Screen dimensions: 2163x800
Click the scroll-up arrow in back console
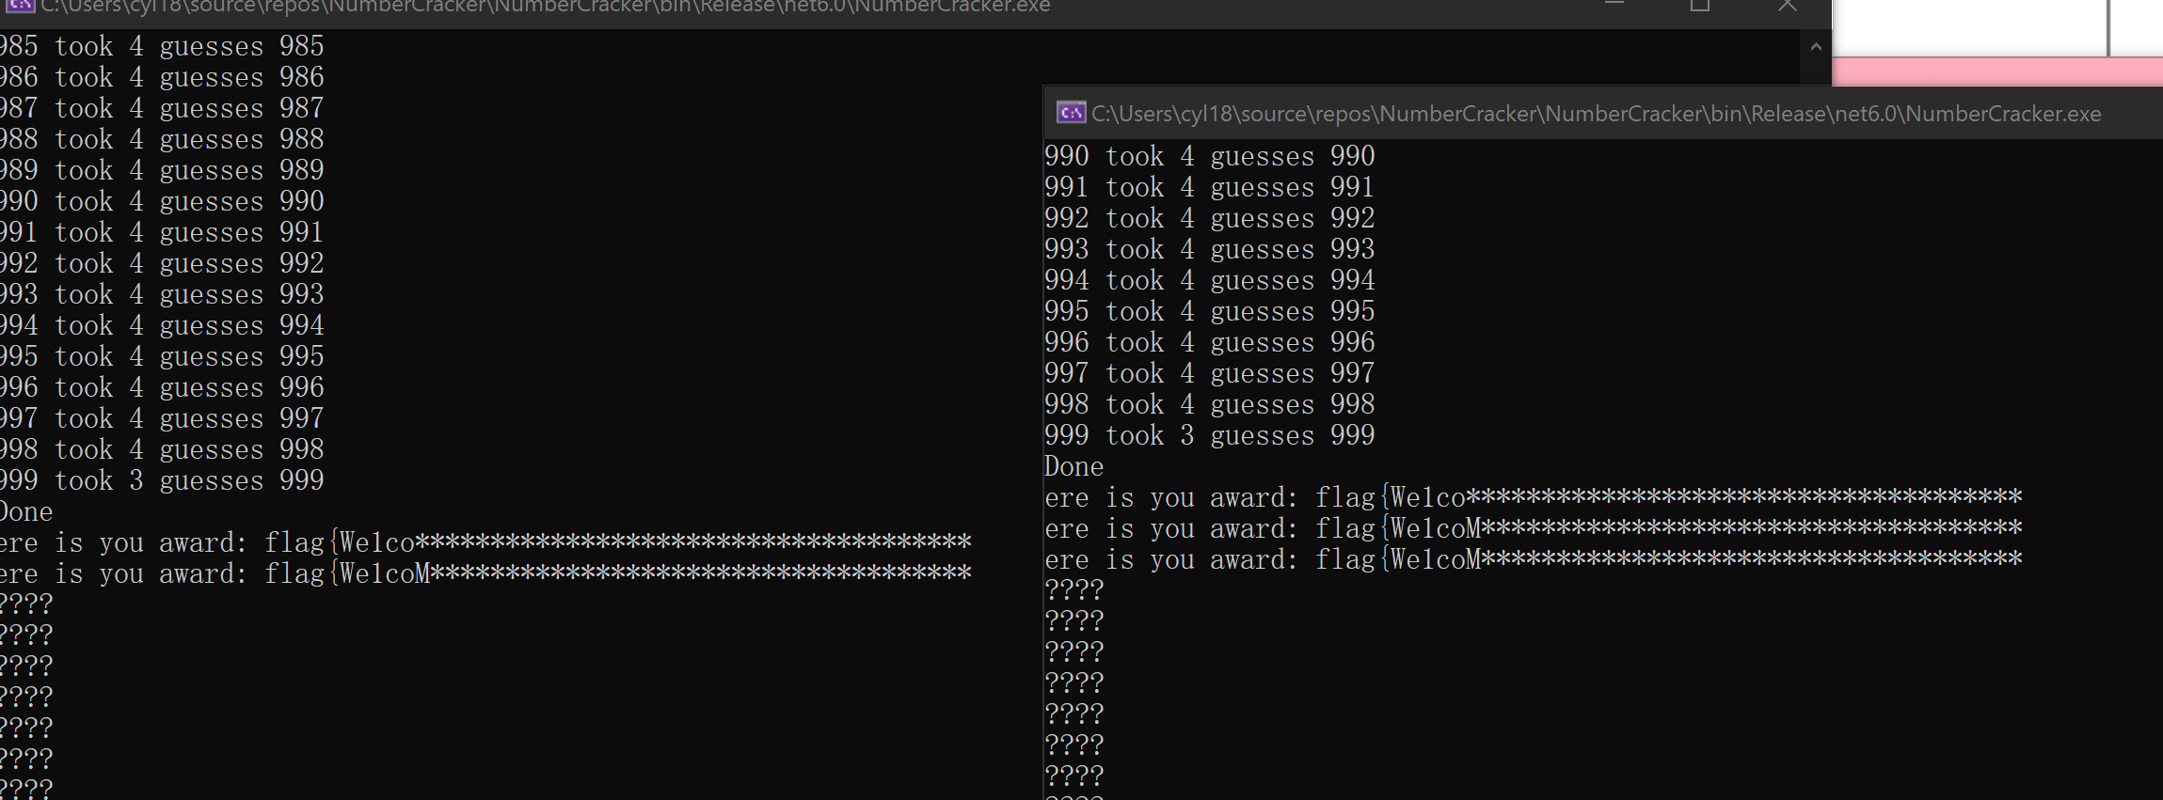tap(1816, 47)
